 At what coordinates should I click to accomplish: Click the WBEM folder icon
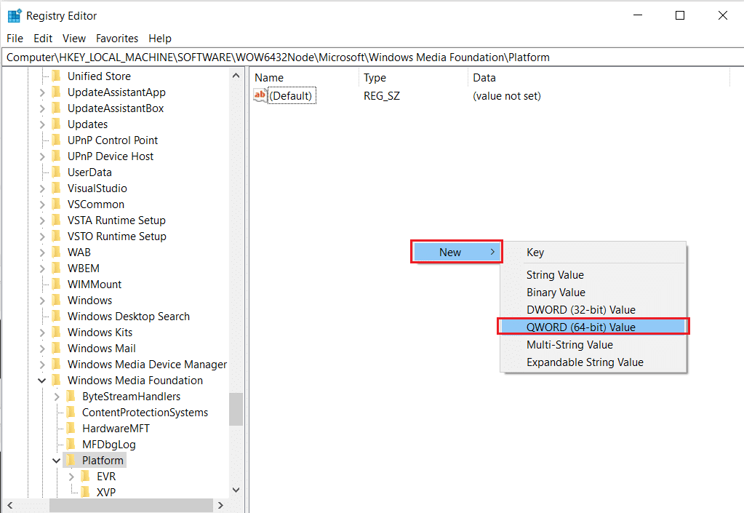coord(56,268)
